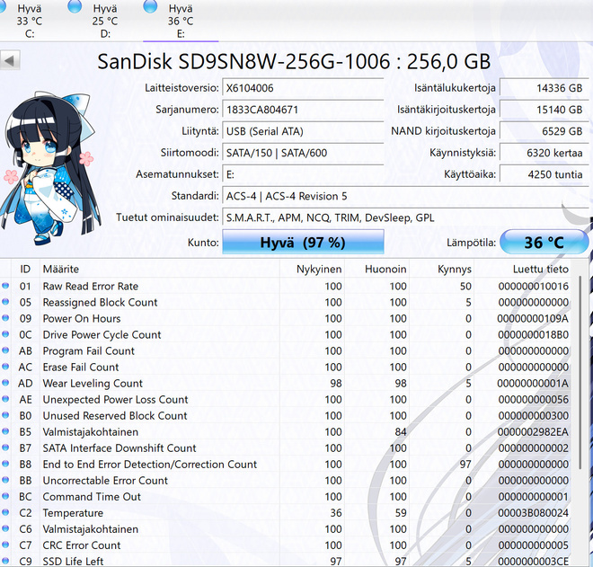Click the Siirtomoodi field SATA/150 | SATA/600
Image resolution: width=593 pixels, height=567 pixels.
tap(303, 153)
